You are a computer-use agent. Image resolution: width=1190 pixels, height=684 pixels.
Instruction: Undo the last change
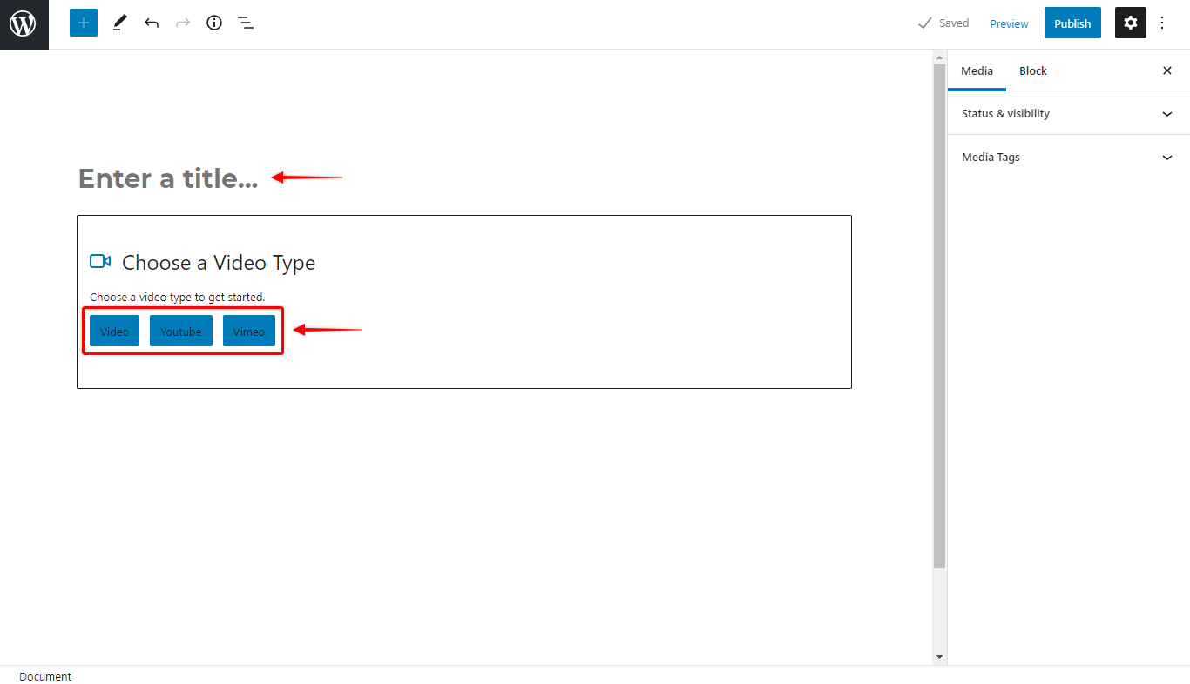click(152, 23)
